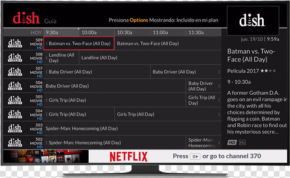Click left chevron on channel 502 Spider-Man
Image resolution: width=290 pixels, height=178 pixels.
click(47, 142)
